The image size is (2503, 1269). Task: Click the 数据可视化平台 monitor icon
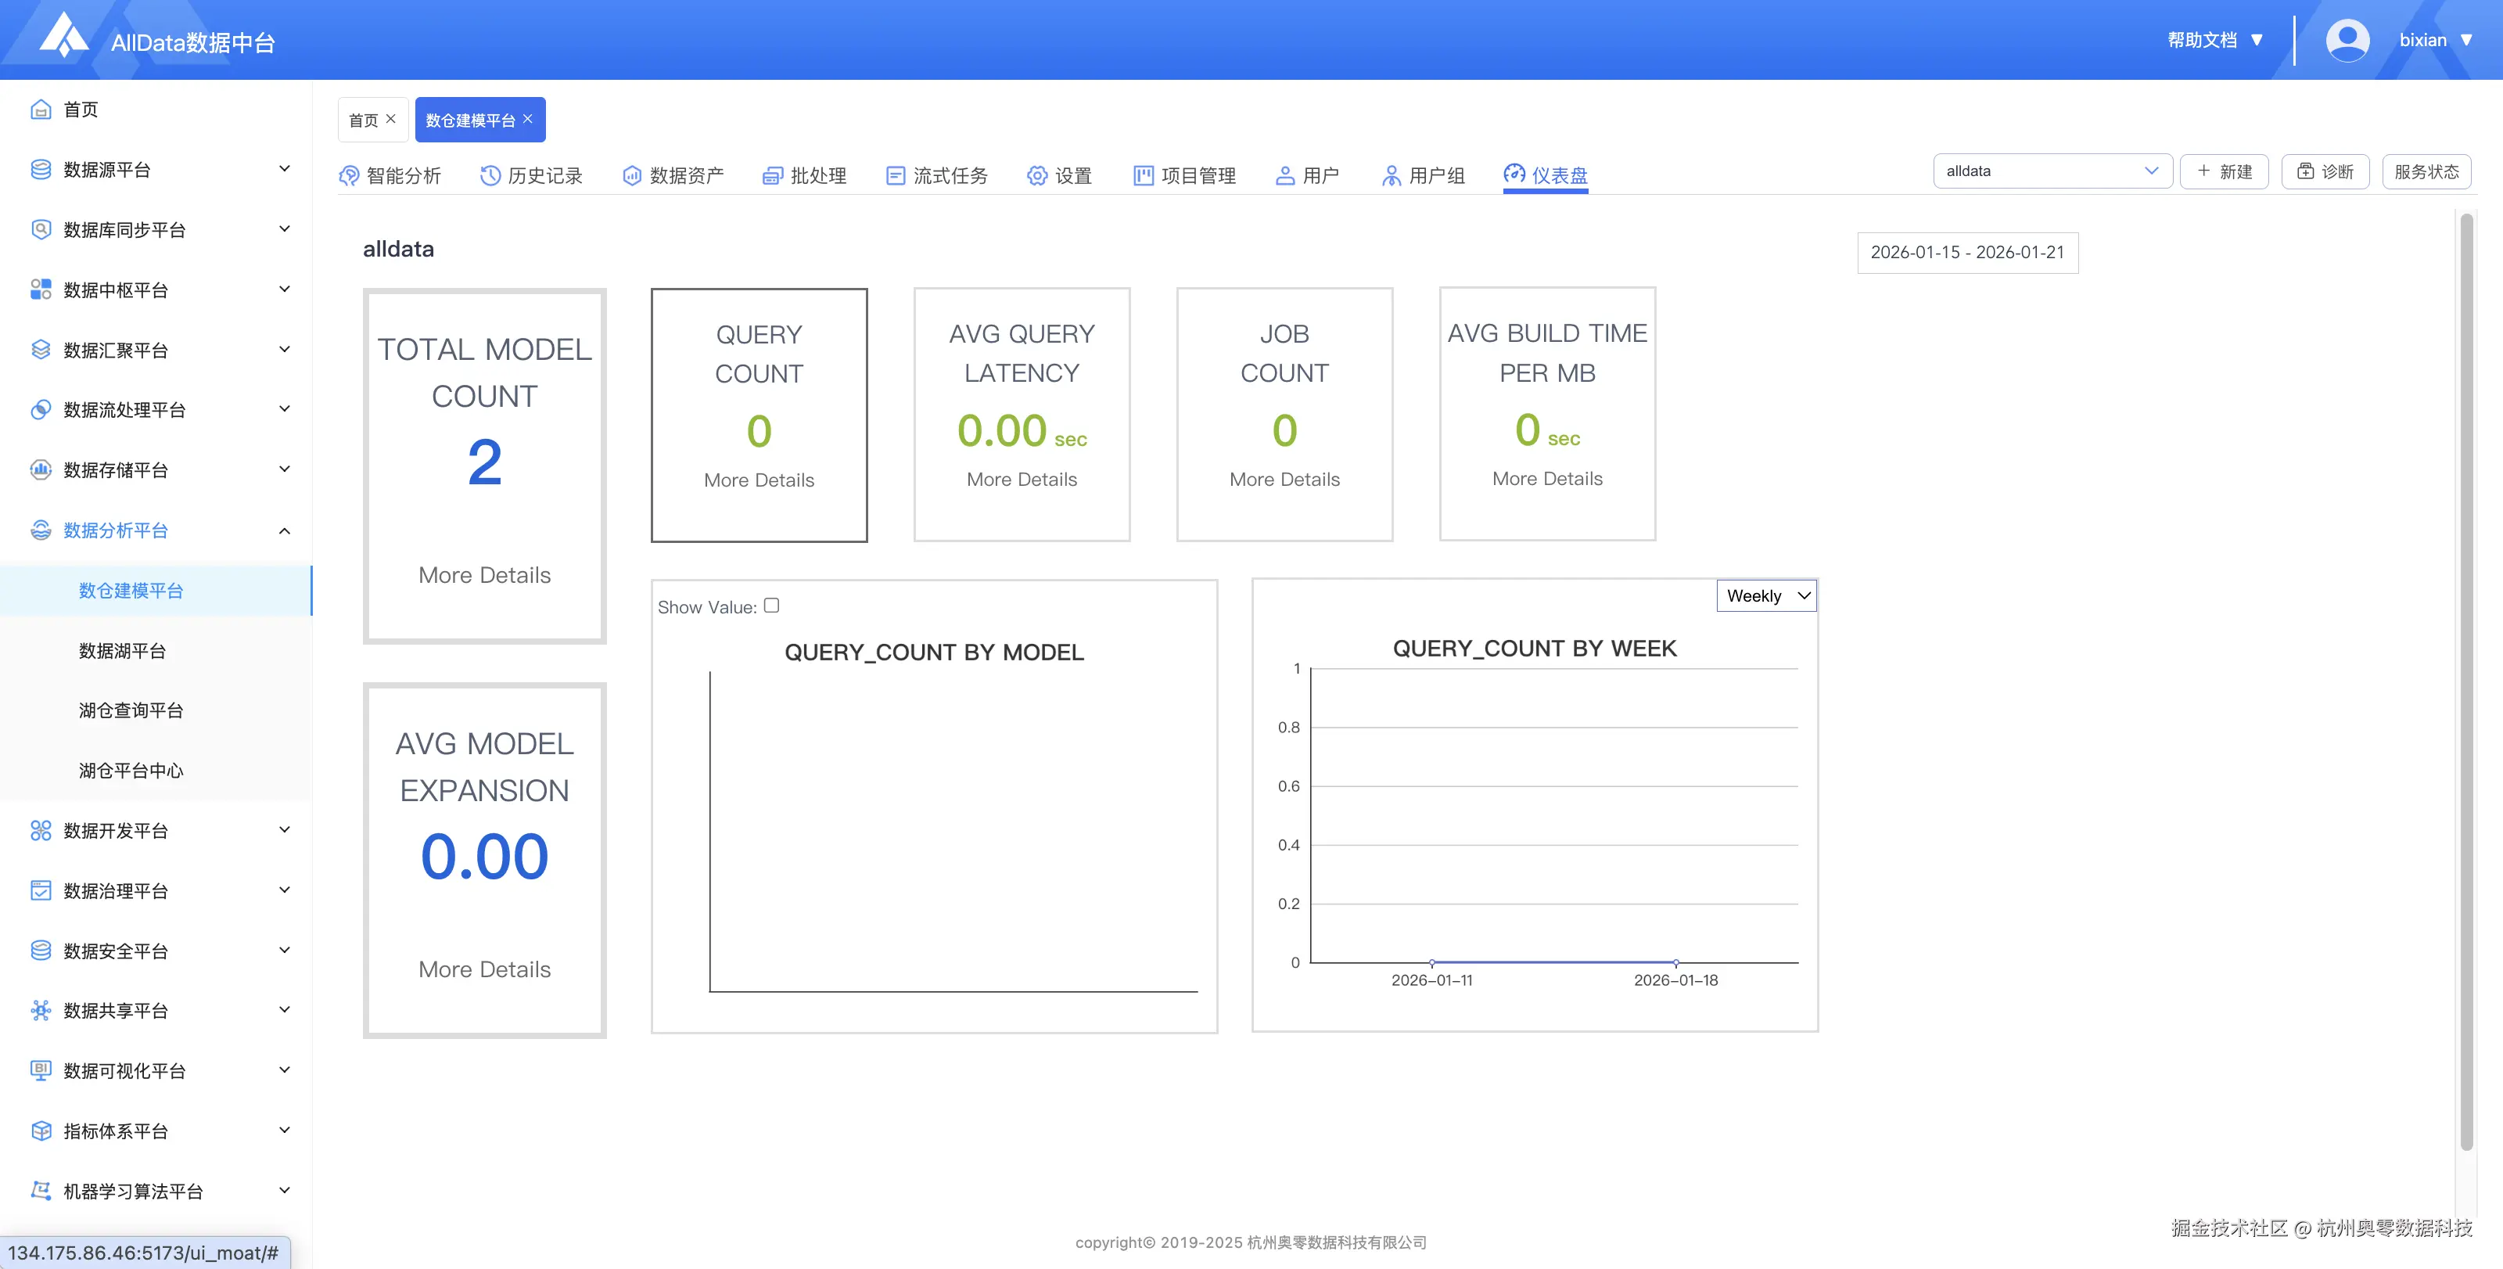(x=41, y=1071)
